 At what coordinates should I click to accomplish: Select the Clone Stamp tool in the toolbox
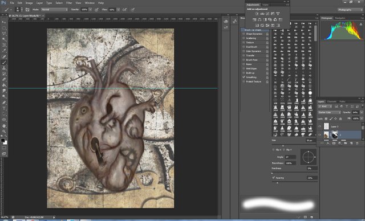(4, 68)
